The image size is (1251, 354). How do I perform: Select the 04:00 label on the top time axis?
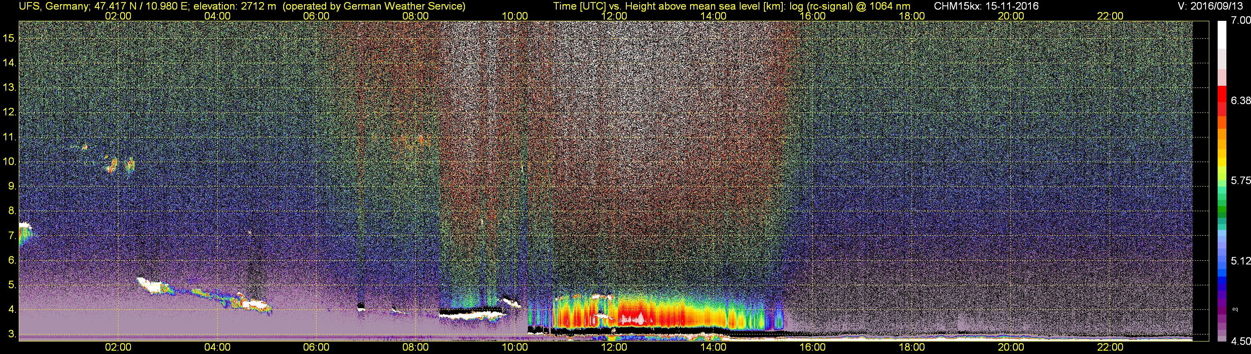(217, 16)
